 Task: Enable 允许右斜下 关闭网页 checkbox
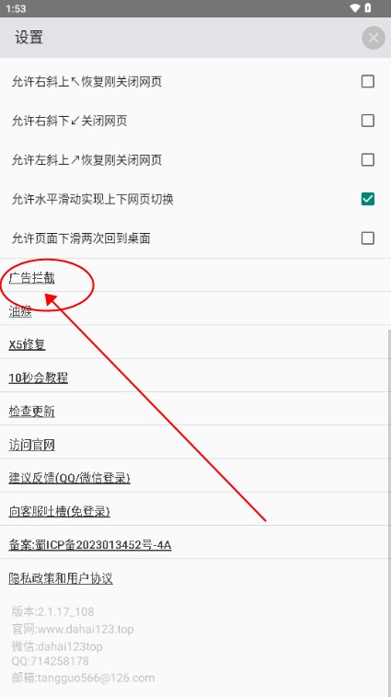coord(367,121)
